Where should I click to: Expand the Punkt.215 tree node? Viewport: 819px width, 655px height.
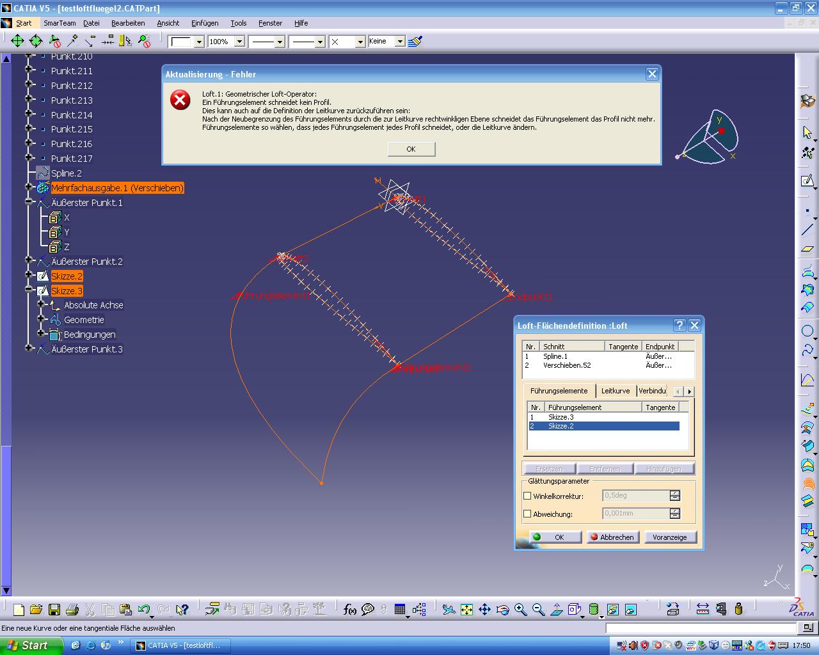pyautogui.click(x=28, y=128)
